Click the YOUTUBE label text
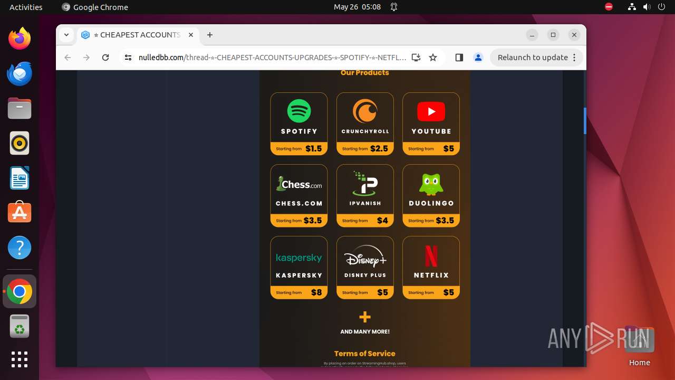The width and height of the screenshot is (675, 380). 431,131
